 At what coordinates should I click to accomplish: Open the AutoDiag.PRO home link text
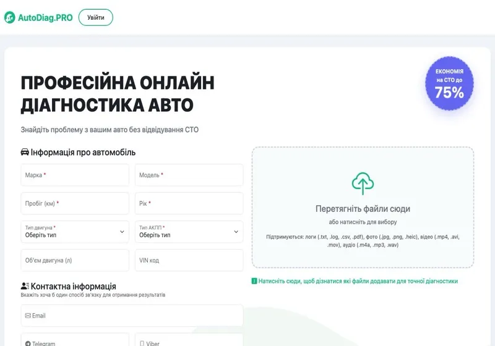[45, 18]
